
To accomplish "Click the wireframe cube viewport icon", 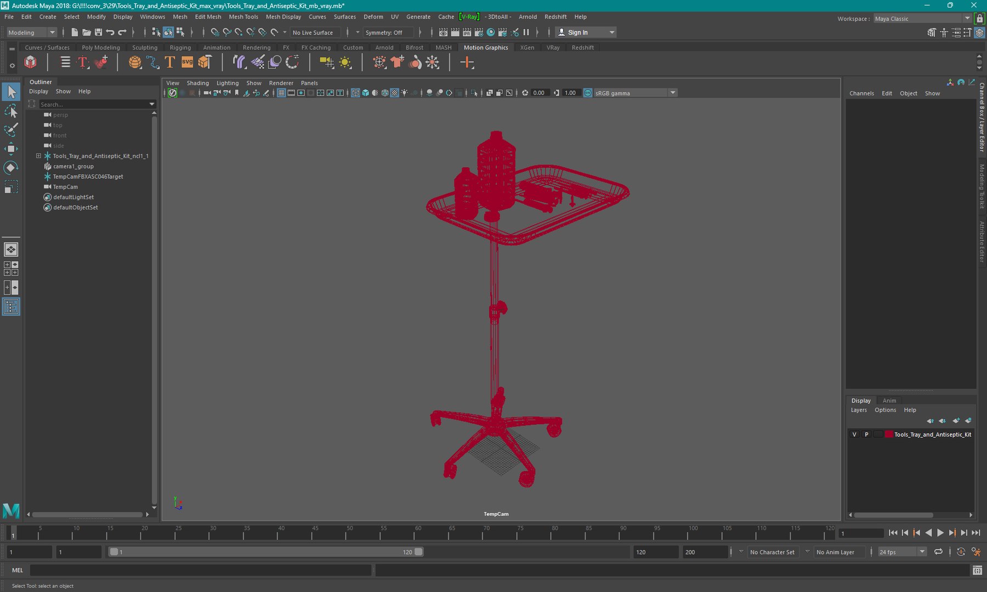I will click(355, 93).
